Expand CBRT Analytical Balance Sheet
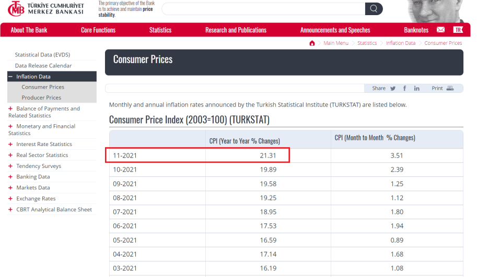 [x=10, y=210]
